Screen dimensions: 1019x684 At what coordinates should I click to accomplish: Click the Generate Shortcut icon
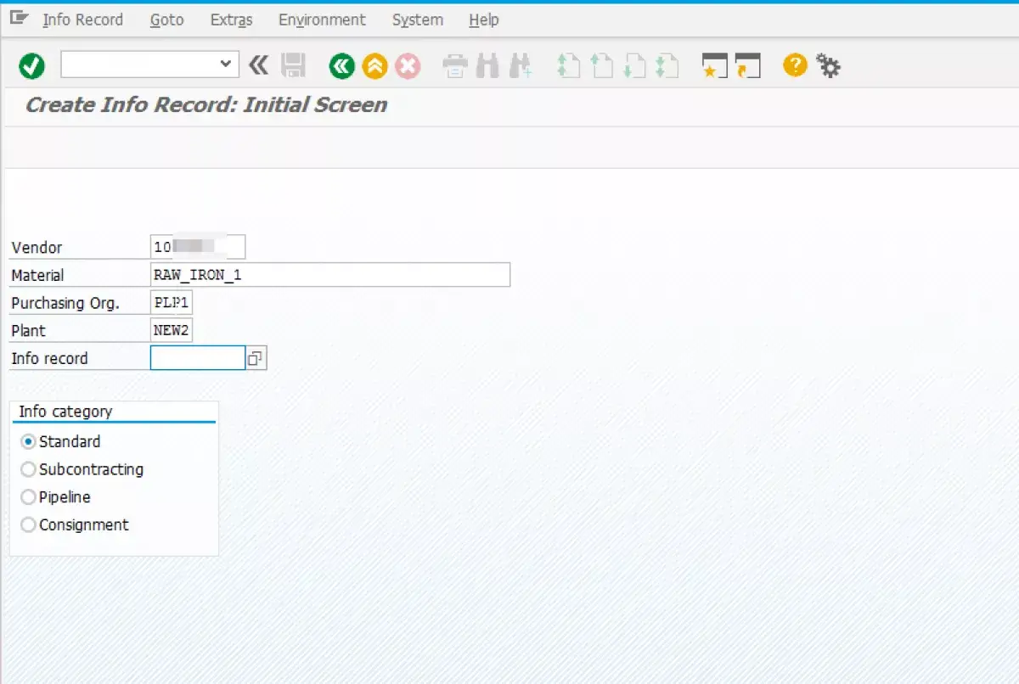(747, 65)
